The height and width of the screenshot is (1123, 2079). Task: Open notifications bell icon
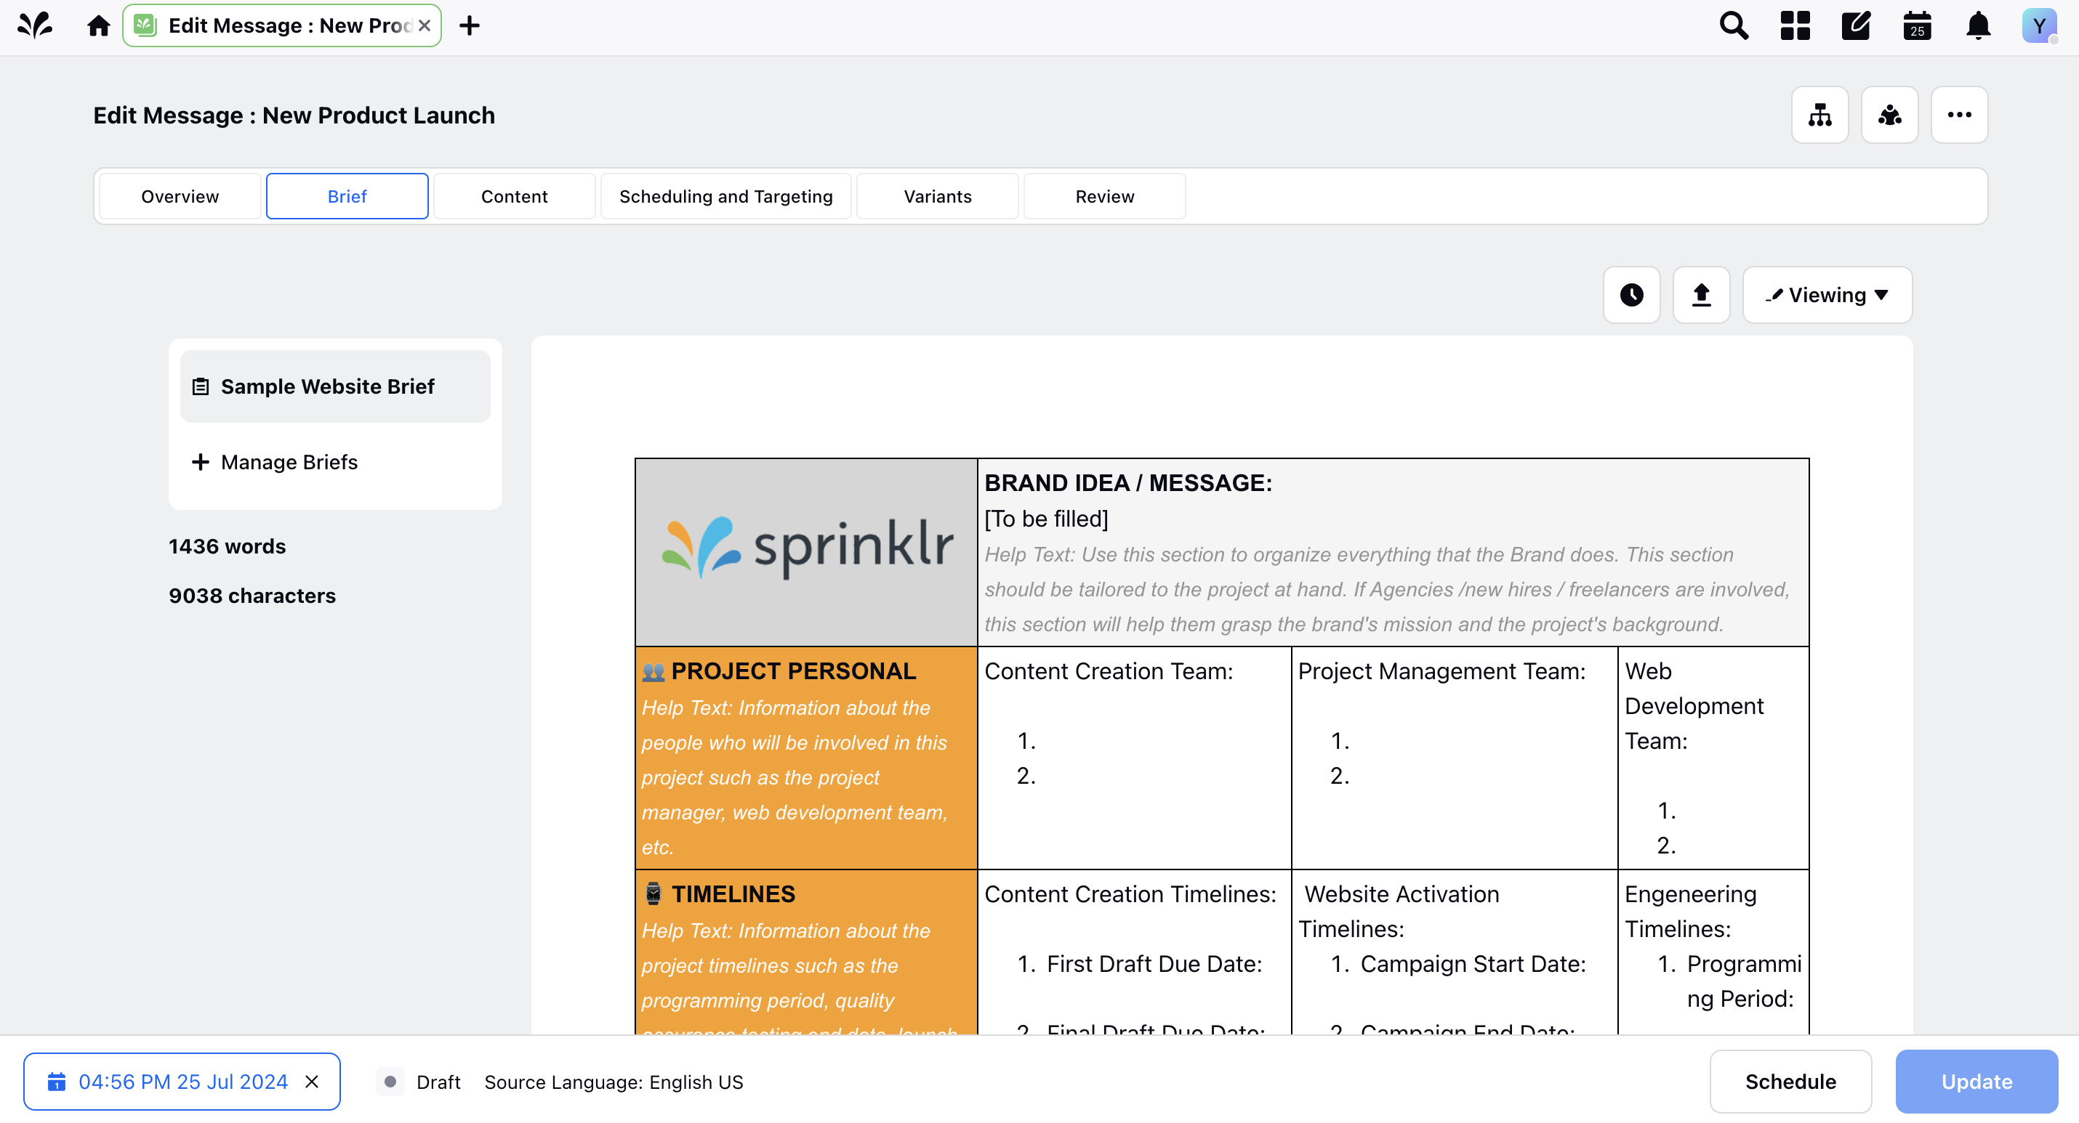(x=1978, y=26)
